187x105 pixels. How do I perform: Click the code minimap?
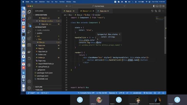tap(160, 20)
